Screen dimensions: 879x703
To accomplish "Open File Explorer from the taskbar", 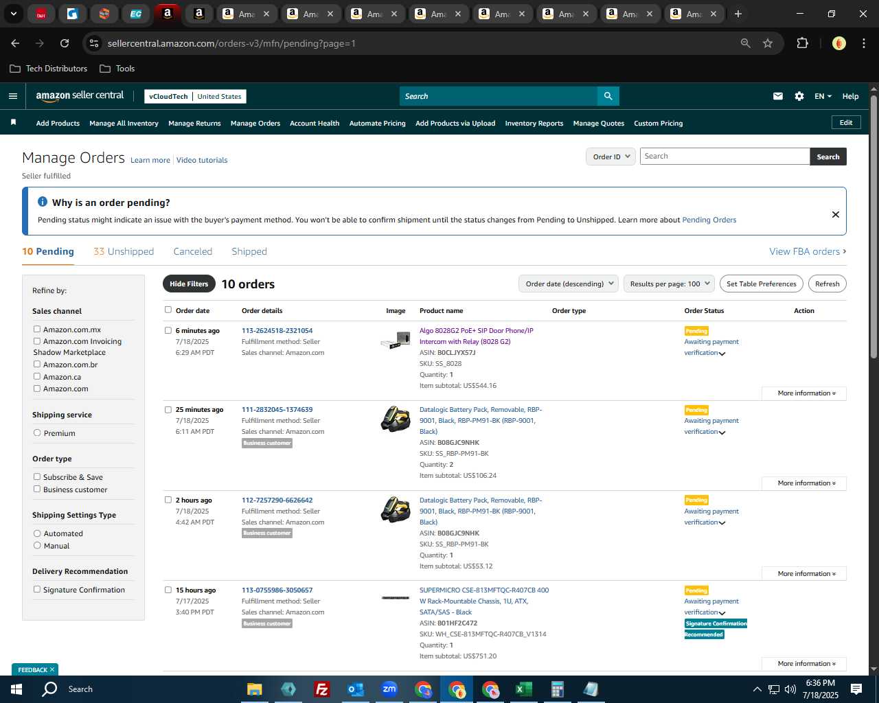I will [x=255, y=689].
